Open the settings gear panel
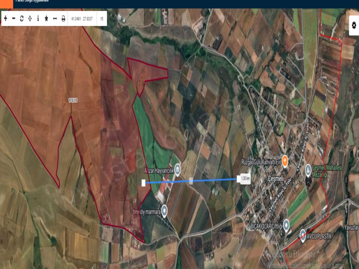359x269 pixels. coord(353,25)
